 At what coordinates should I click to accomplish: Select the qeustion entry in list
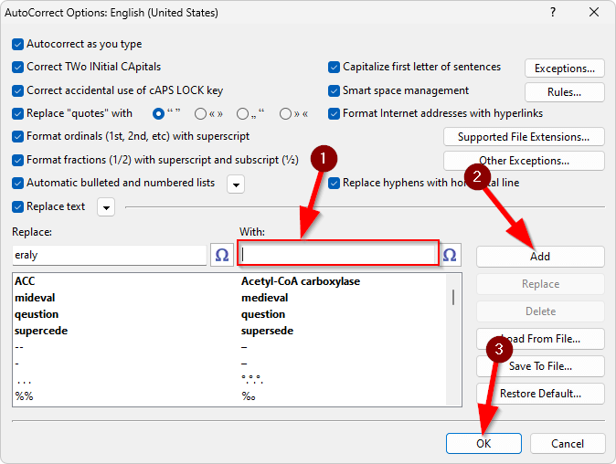(x=37, y=314)
